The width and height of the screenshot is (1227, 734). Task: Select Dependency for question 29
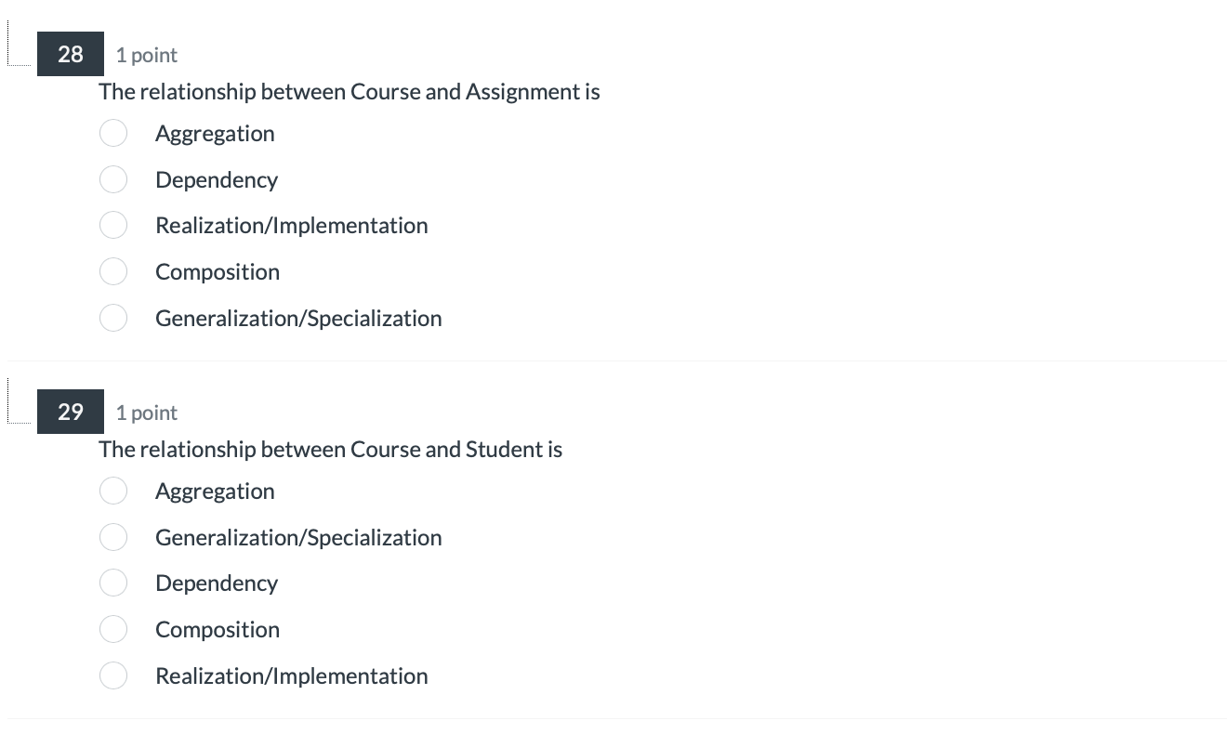(x=113, y=583)
